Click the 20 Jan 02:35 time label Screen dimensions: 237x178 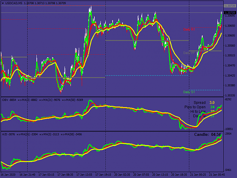tap(122, 175)
